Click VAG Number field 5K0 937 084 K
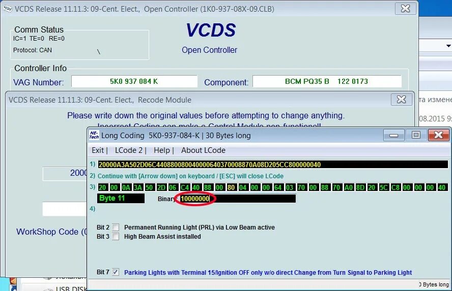This screenshot has width=452, height=291. point(134,81)
